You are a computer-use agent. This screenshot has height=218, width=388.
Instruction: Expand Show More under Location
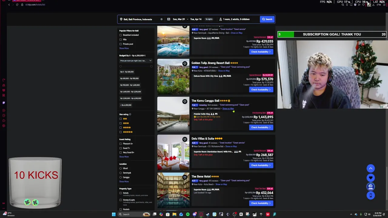pyautogui.click(x=124, y=181)
